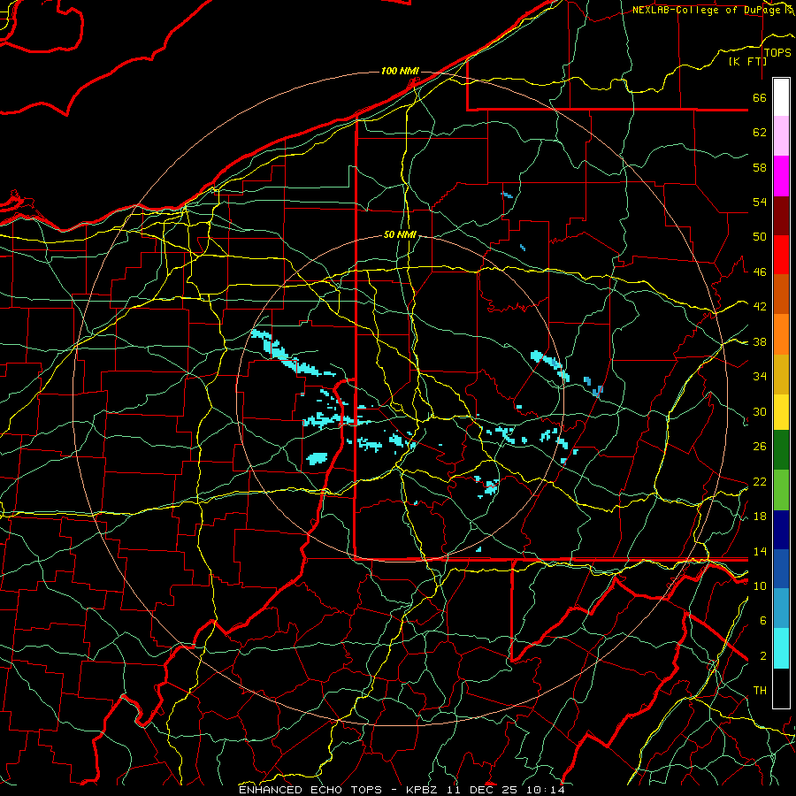Click the "50 NMI" range ring label

point(400,234)
